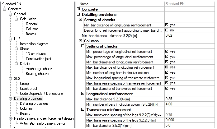Open Beams under Calculation
Screen dimensions: 217x129
tap(31, 34)
